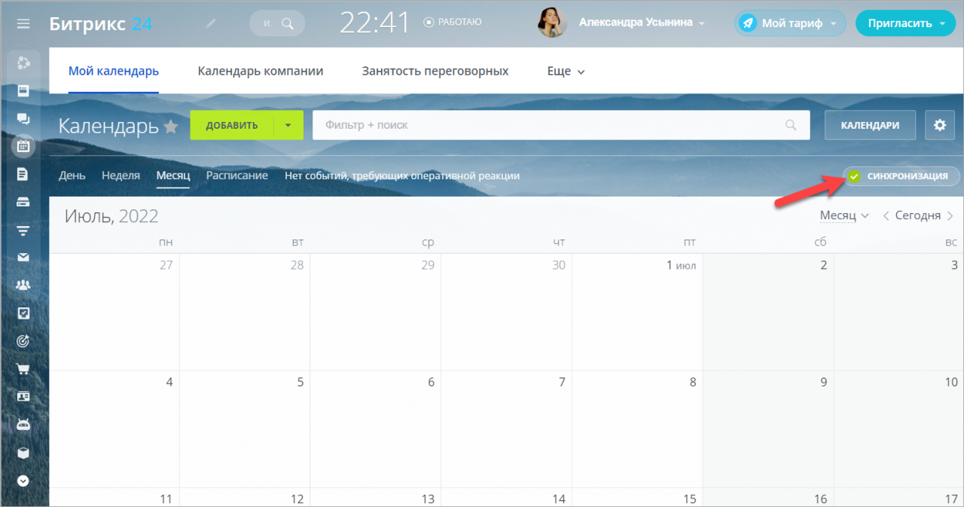This screenshot has width=964, height=507.
Task: Open chats sidebar icon
Action: coord(23,118)
